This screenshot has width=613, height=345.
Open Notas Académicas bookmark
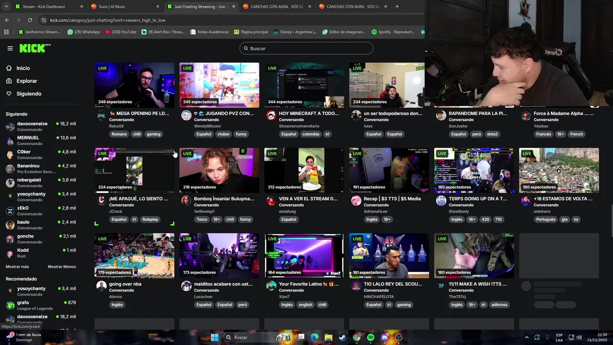(x=209, y=32)
